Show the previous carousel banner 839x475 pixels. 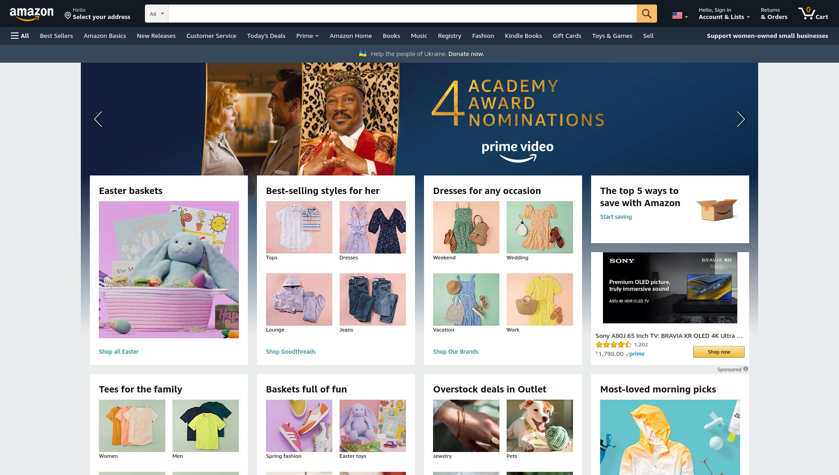[98, 119]
